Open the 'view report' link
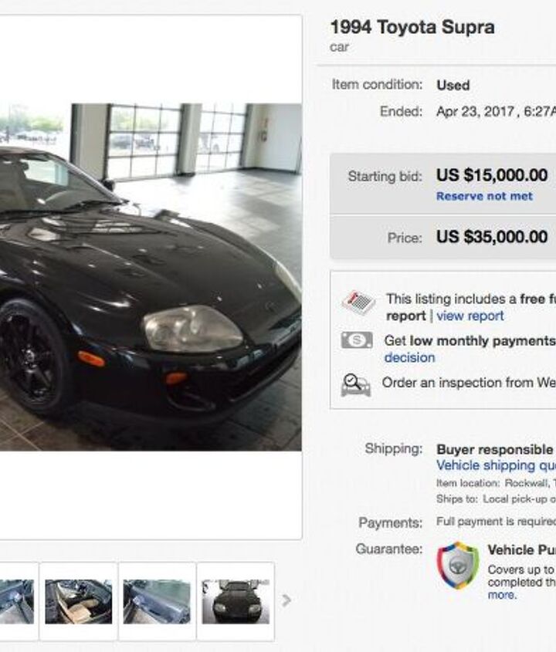Image resolution: width=556 pixels, height=652 pixels. [470, 316]
